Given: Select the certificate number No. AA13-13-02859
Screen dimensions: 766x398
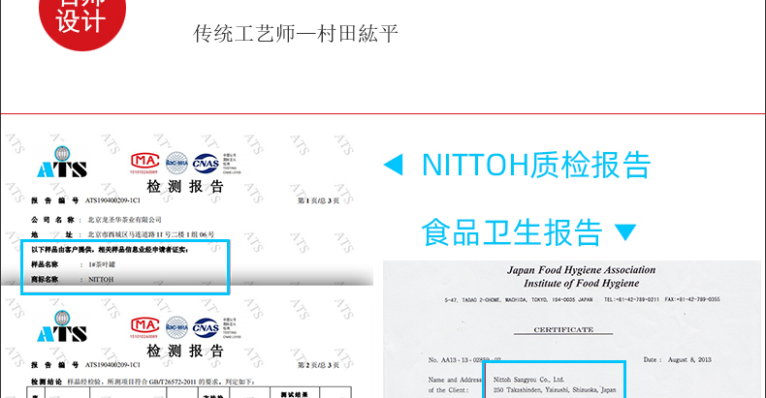Looking at the screenshot, I should (464, 360).
